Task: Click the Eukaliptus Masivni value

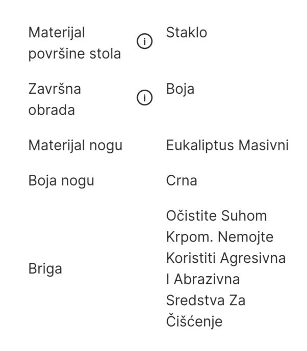Action: pyautogui.click(x=226, y=147)
